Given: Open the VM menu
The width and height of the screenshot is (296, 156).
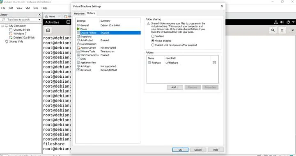Looking at the screenshot, I should [28, 8].
